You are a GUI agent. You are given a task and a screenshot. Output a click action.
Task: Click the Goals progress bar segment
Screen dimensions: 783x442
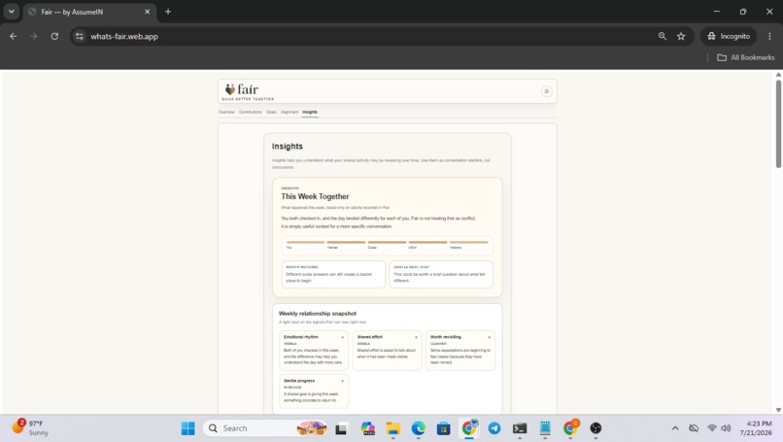(387, 244)
